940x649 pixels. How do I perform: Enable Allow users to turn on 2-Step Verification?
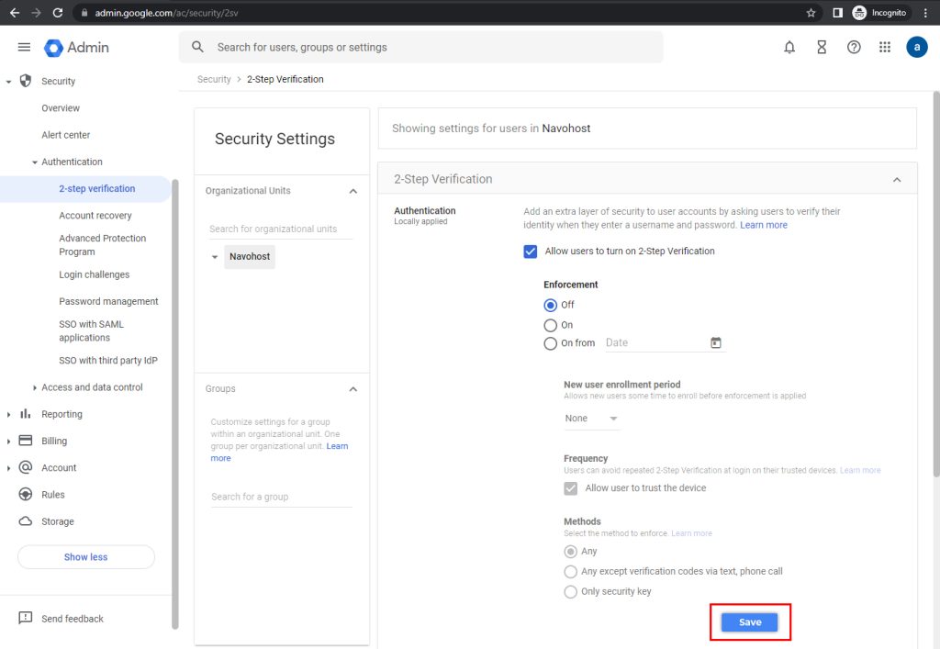[530, 251]
